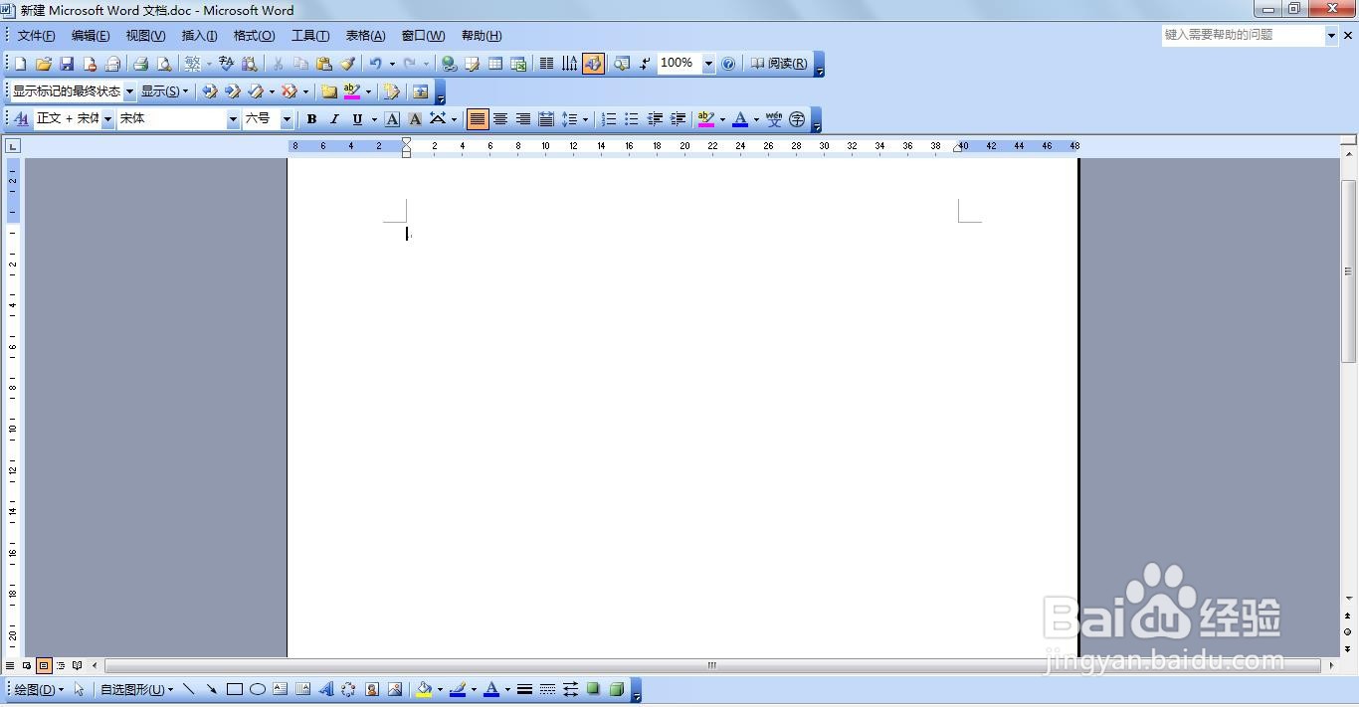1359x707 pixels.
Task: Insert picture from file
Action: tap(395, 689)
